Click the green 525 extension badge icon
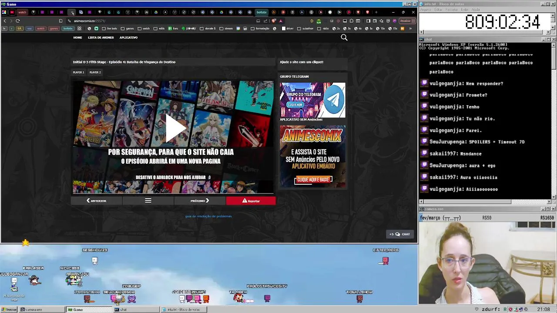557x313 pixels. [x=319, y=21]
